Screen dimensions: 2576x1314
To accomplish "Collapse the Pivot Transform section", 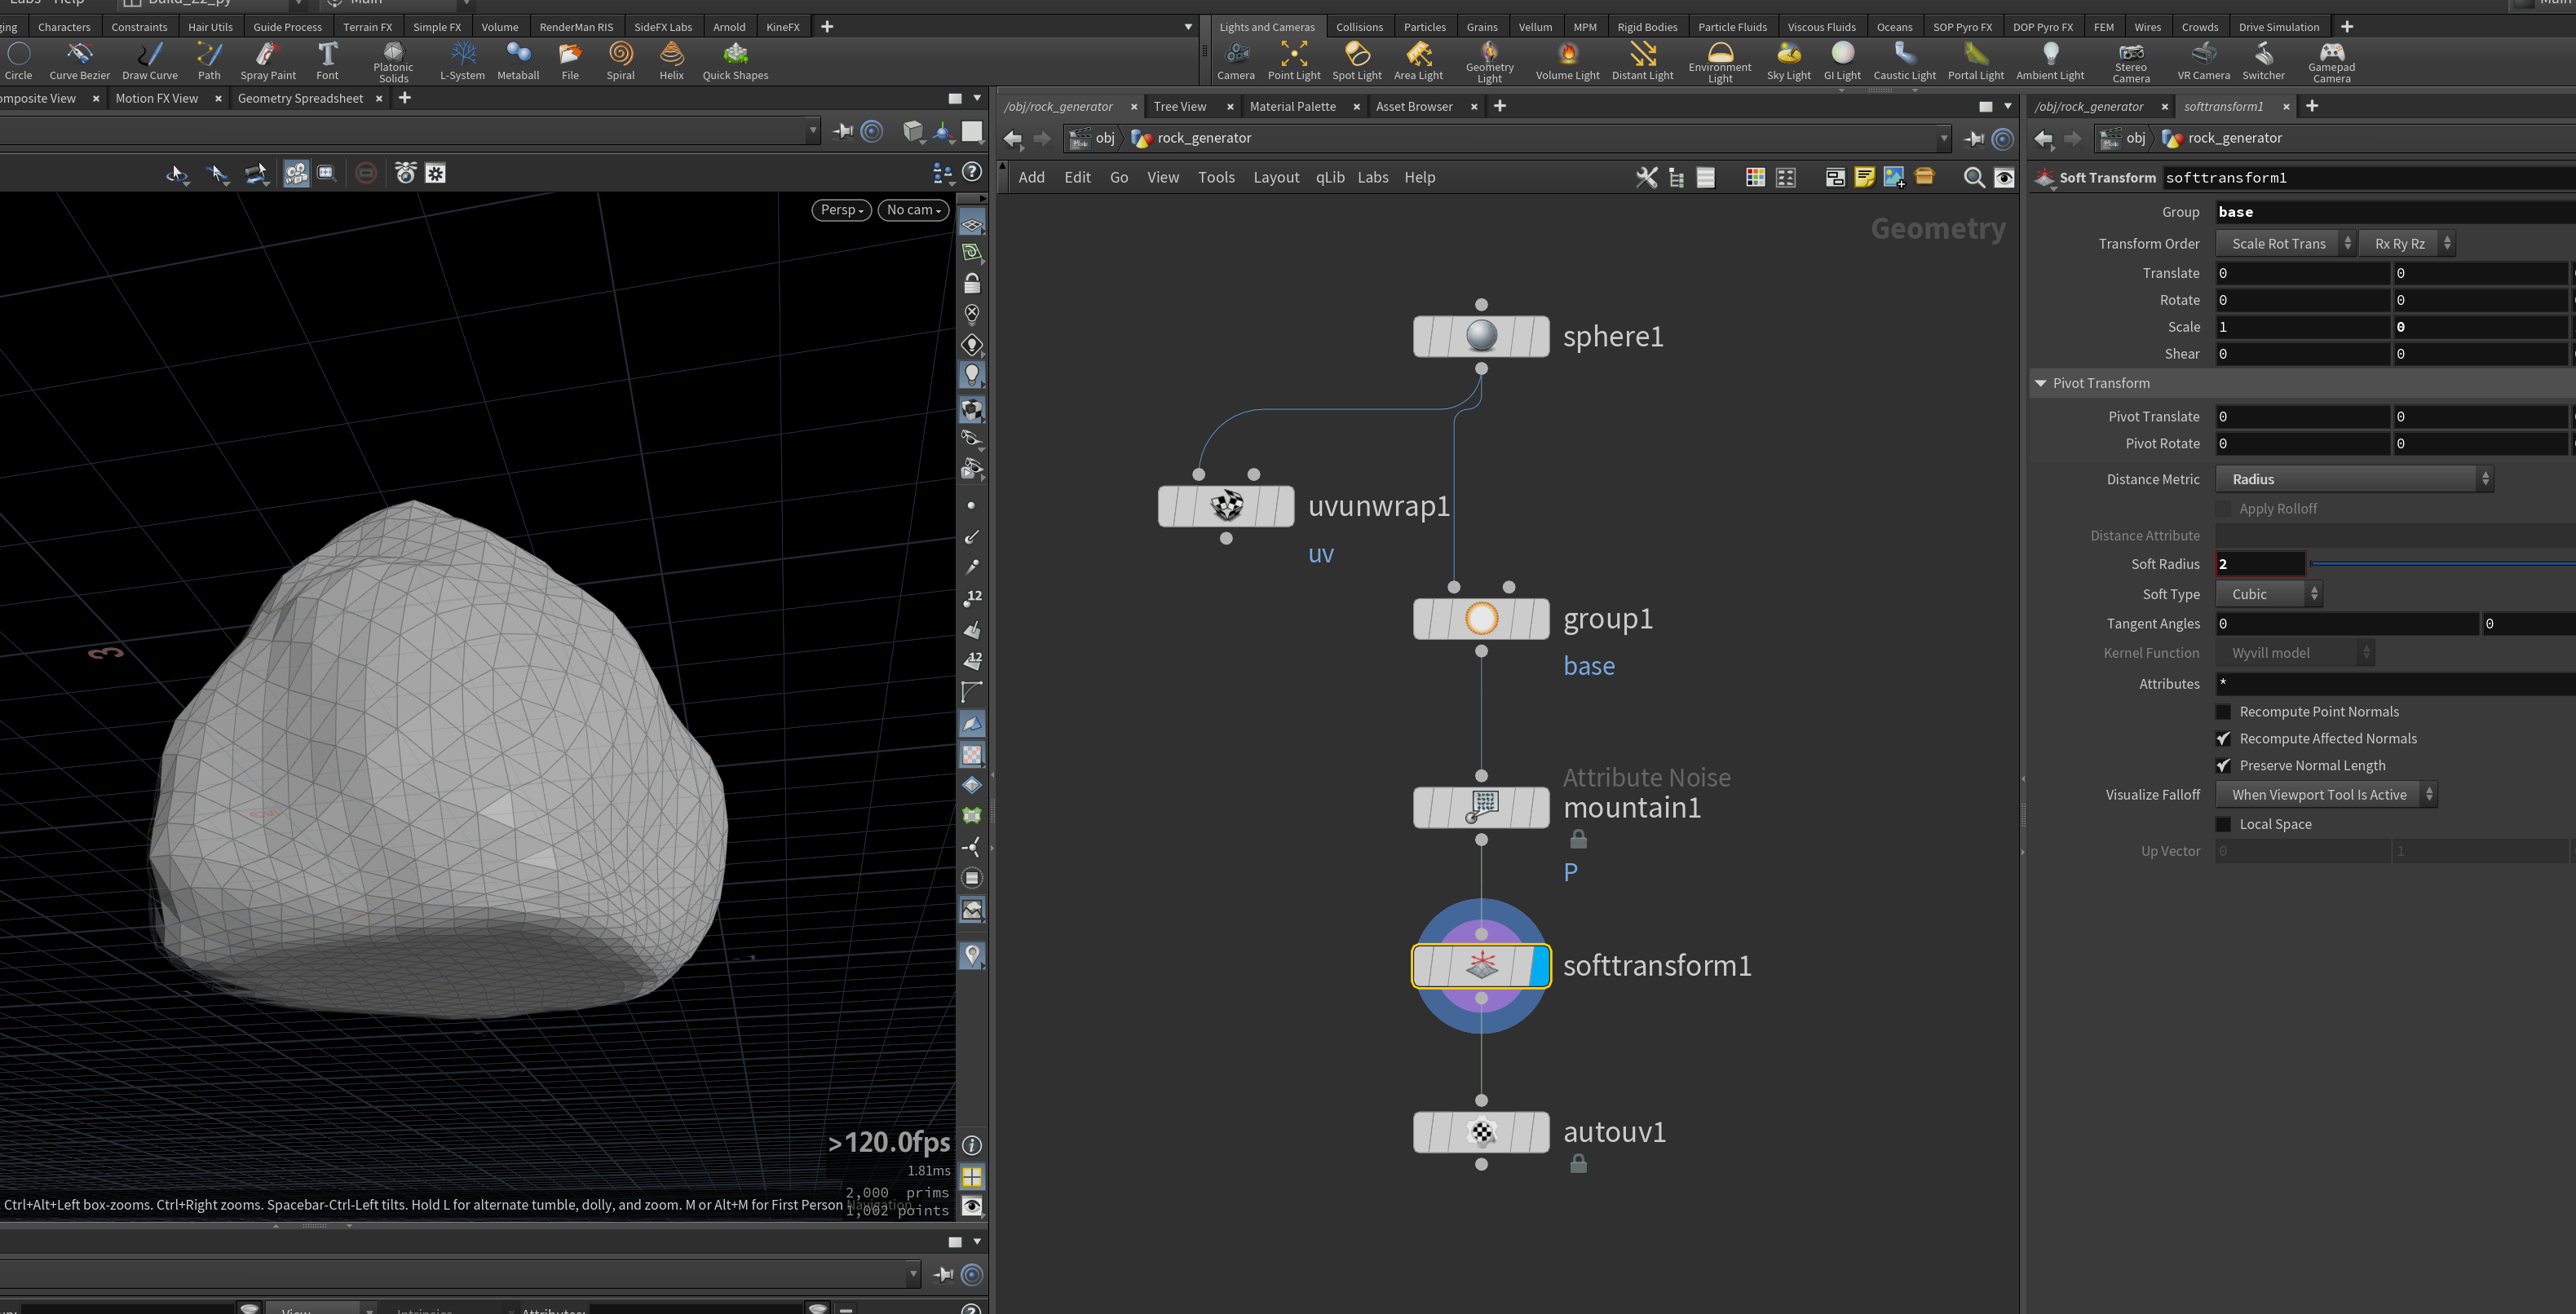I will coord(2040,383).
